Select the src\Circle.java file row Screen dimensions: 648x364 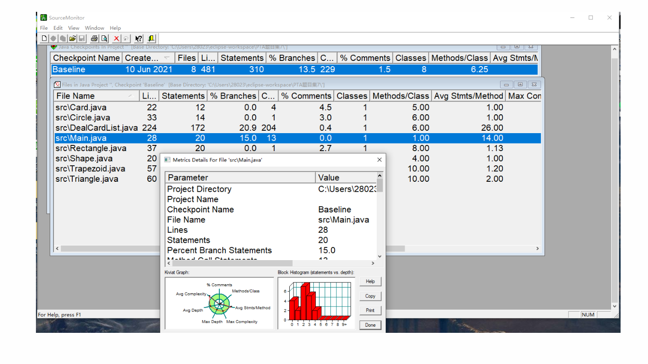point(297,118)
